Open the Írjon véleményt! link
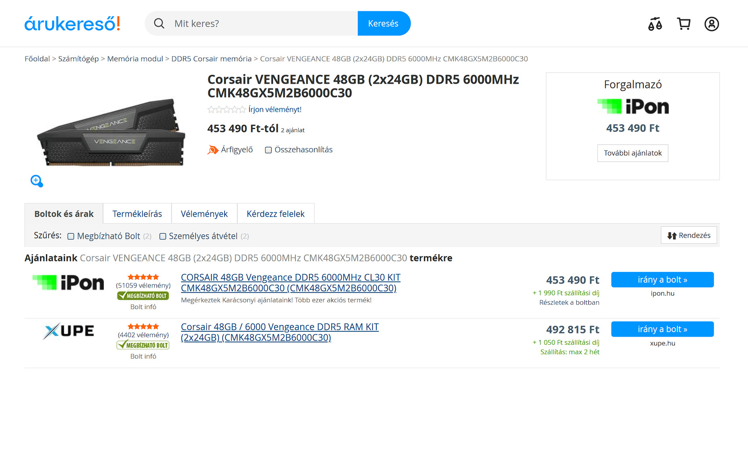 (275, 109)
